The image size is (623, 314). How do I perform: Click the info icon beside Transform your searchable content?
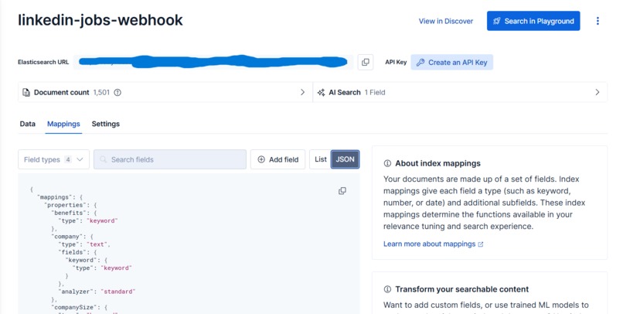click(387, 289)
